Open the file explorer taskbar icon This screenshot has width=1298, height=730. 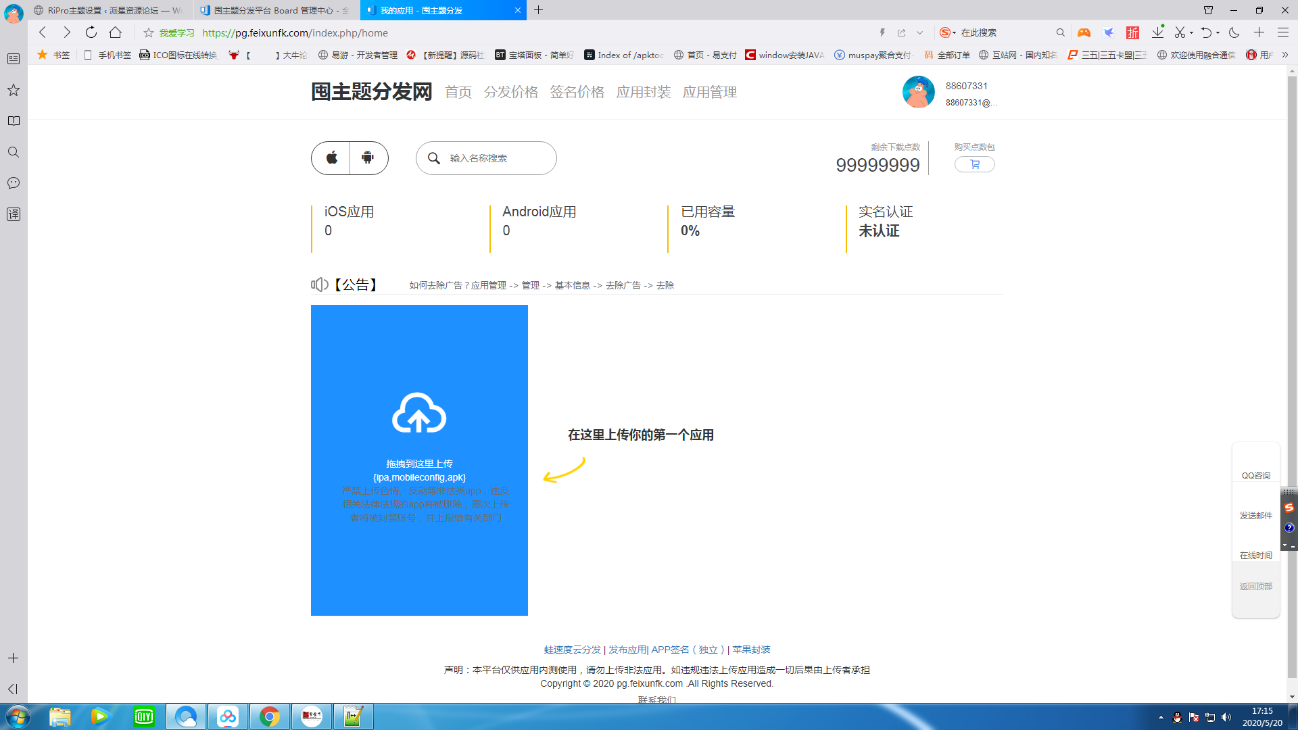point(60,716)
